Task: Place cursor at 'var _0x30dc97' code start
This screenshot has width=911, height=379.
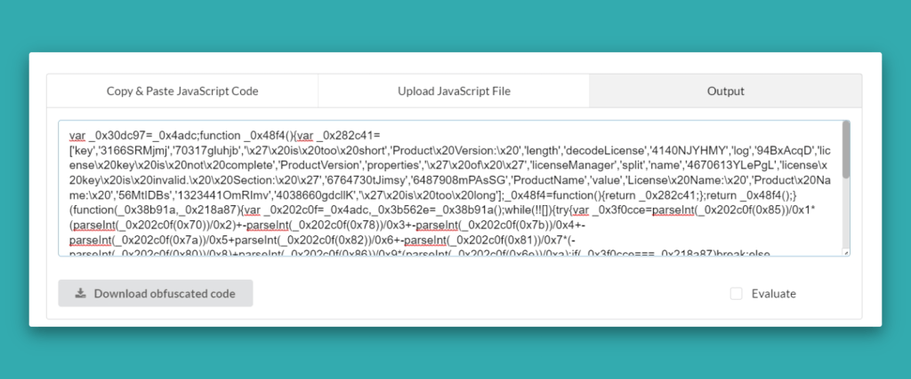Action: point(70,137)
